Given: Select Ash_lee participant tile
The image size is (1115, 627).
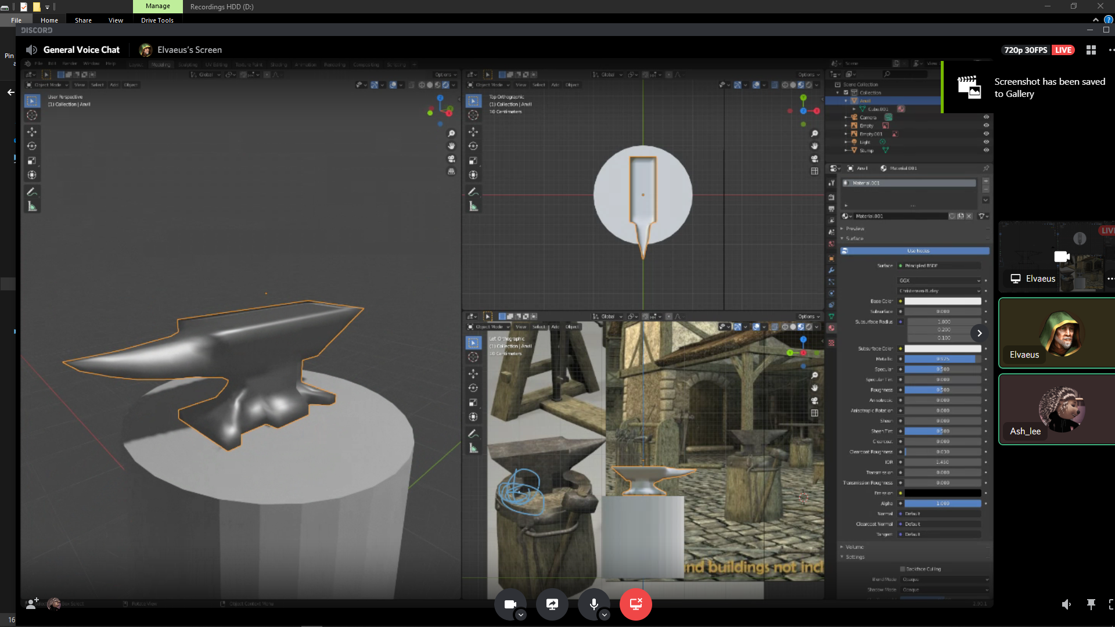Looking at the screenshot, I should [x=1057, y=409].
